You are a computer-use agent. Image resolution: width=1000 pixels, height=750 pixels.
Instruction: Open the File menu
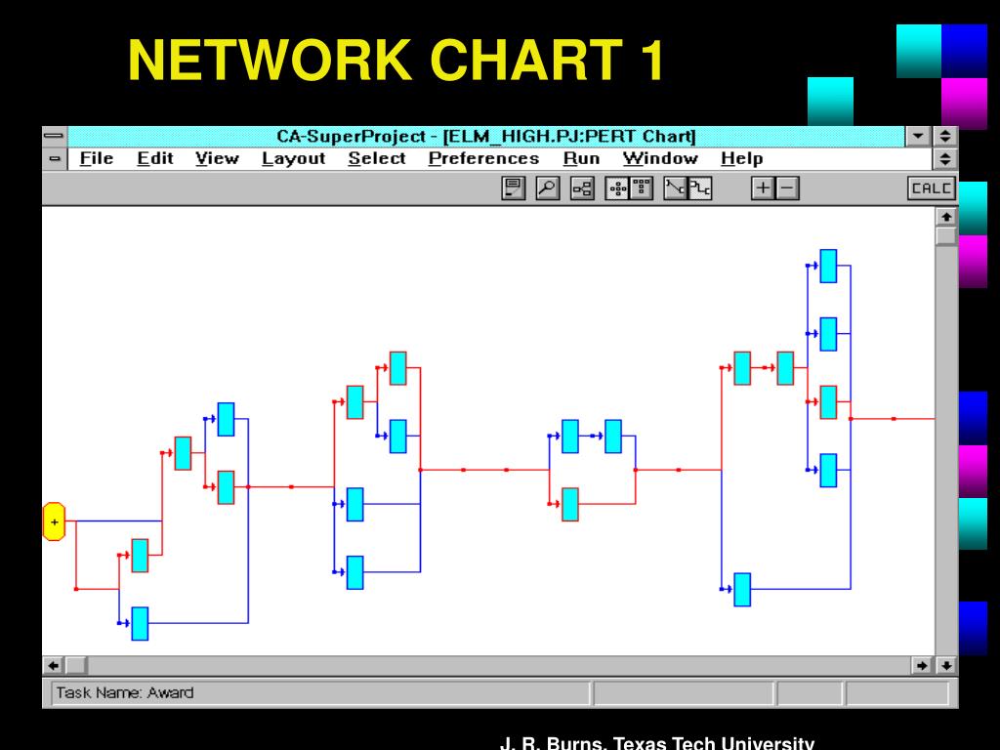[x=97, y=158]
